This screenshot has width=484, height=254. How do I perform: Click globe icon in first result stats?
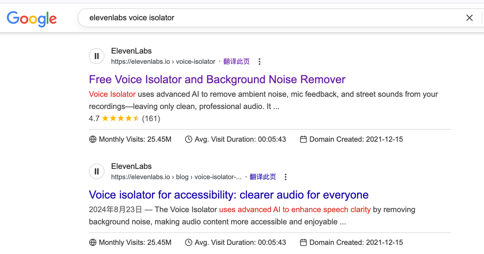point(93,139)
